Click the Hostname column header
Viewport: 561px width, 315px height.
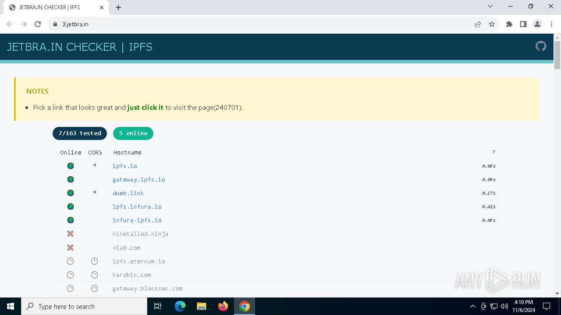tap(128, 152)
